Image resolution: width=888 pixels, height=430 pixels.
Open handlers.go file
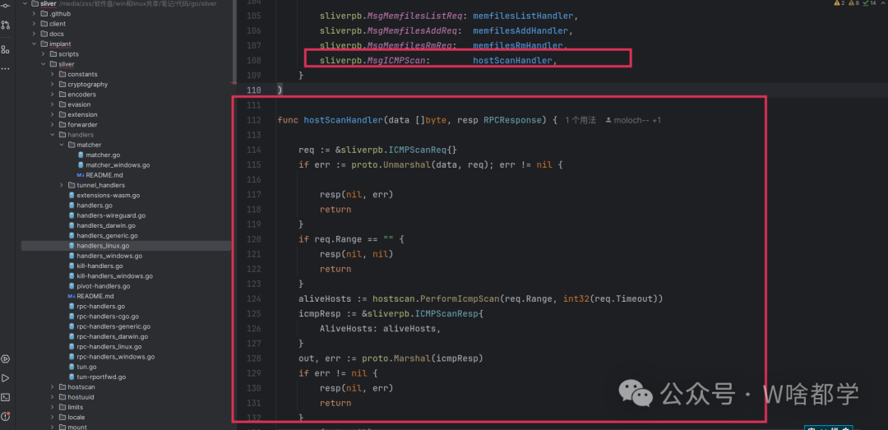click(x=94, y=205)
